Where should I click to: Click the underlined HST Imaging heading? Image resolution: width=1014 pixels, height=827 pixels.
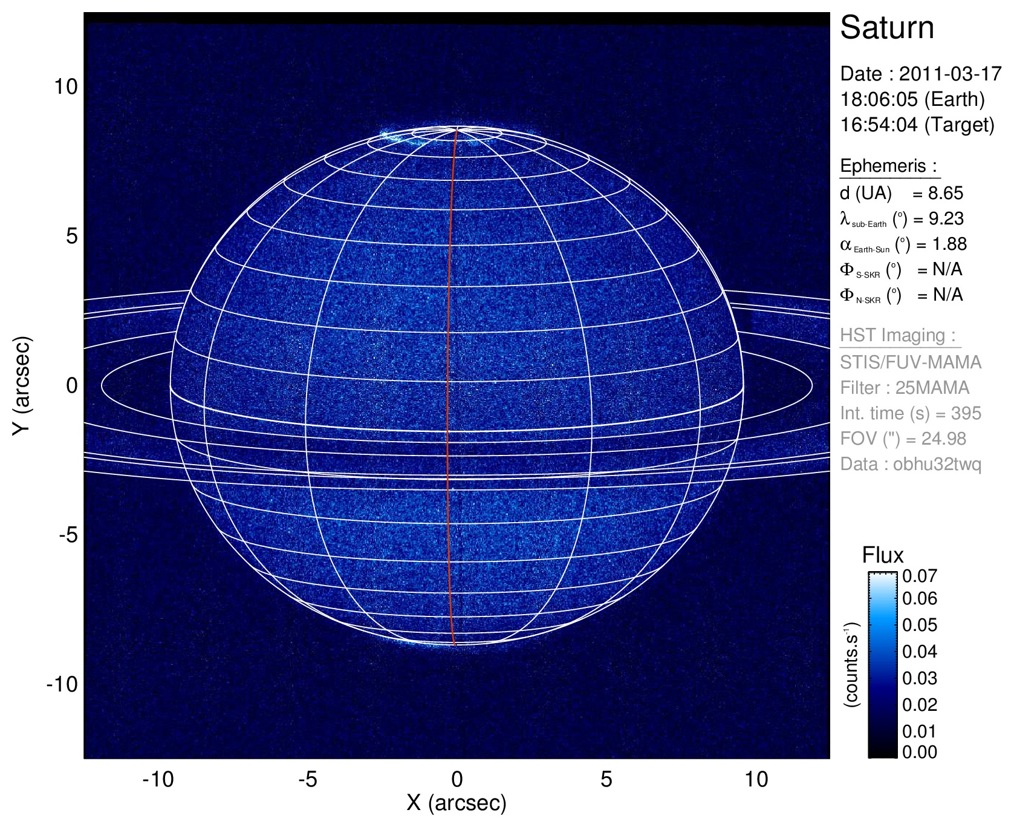coord(897,335)
